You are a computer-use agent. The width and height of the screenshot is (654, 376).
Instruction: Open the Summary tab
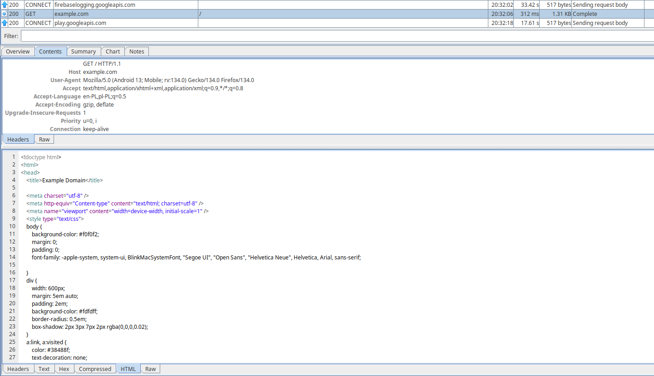point(84,51)
